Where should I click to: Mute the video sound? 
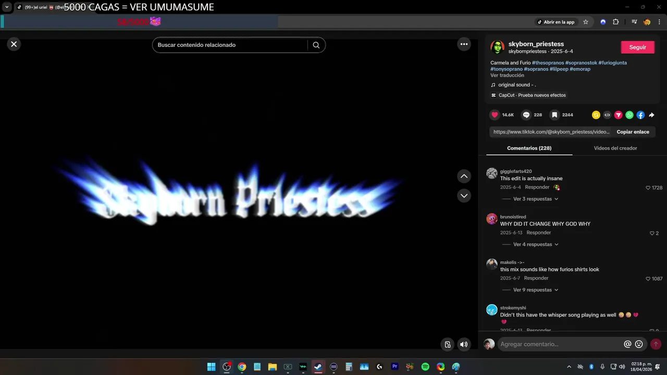pyautogui.click(x=464, y=344)
